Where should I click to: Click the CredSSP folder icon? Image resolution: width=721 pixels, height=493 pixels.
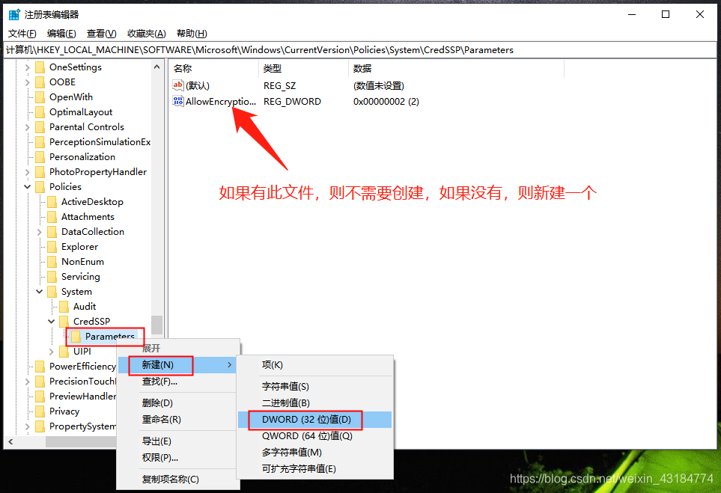coord(64,322)
